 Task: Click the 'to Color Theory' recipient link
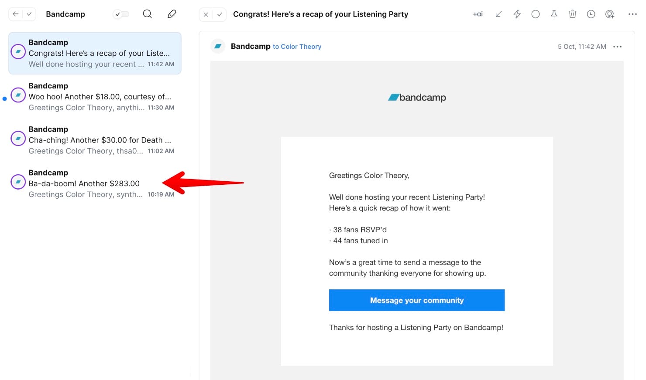pyautogui.click(x=297, y=47)
